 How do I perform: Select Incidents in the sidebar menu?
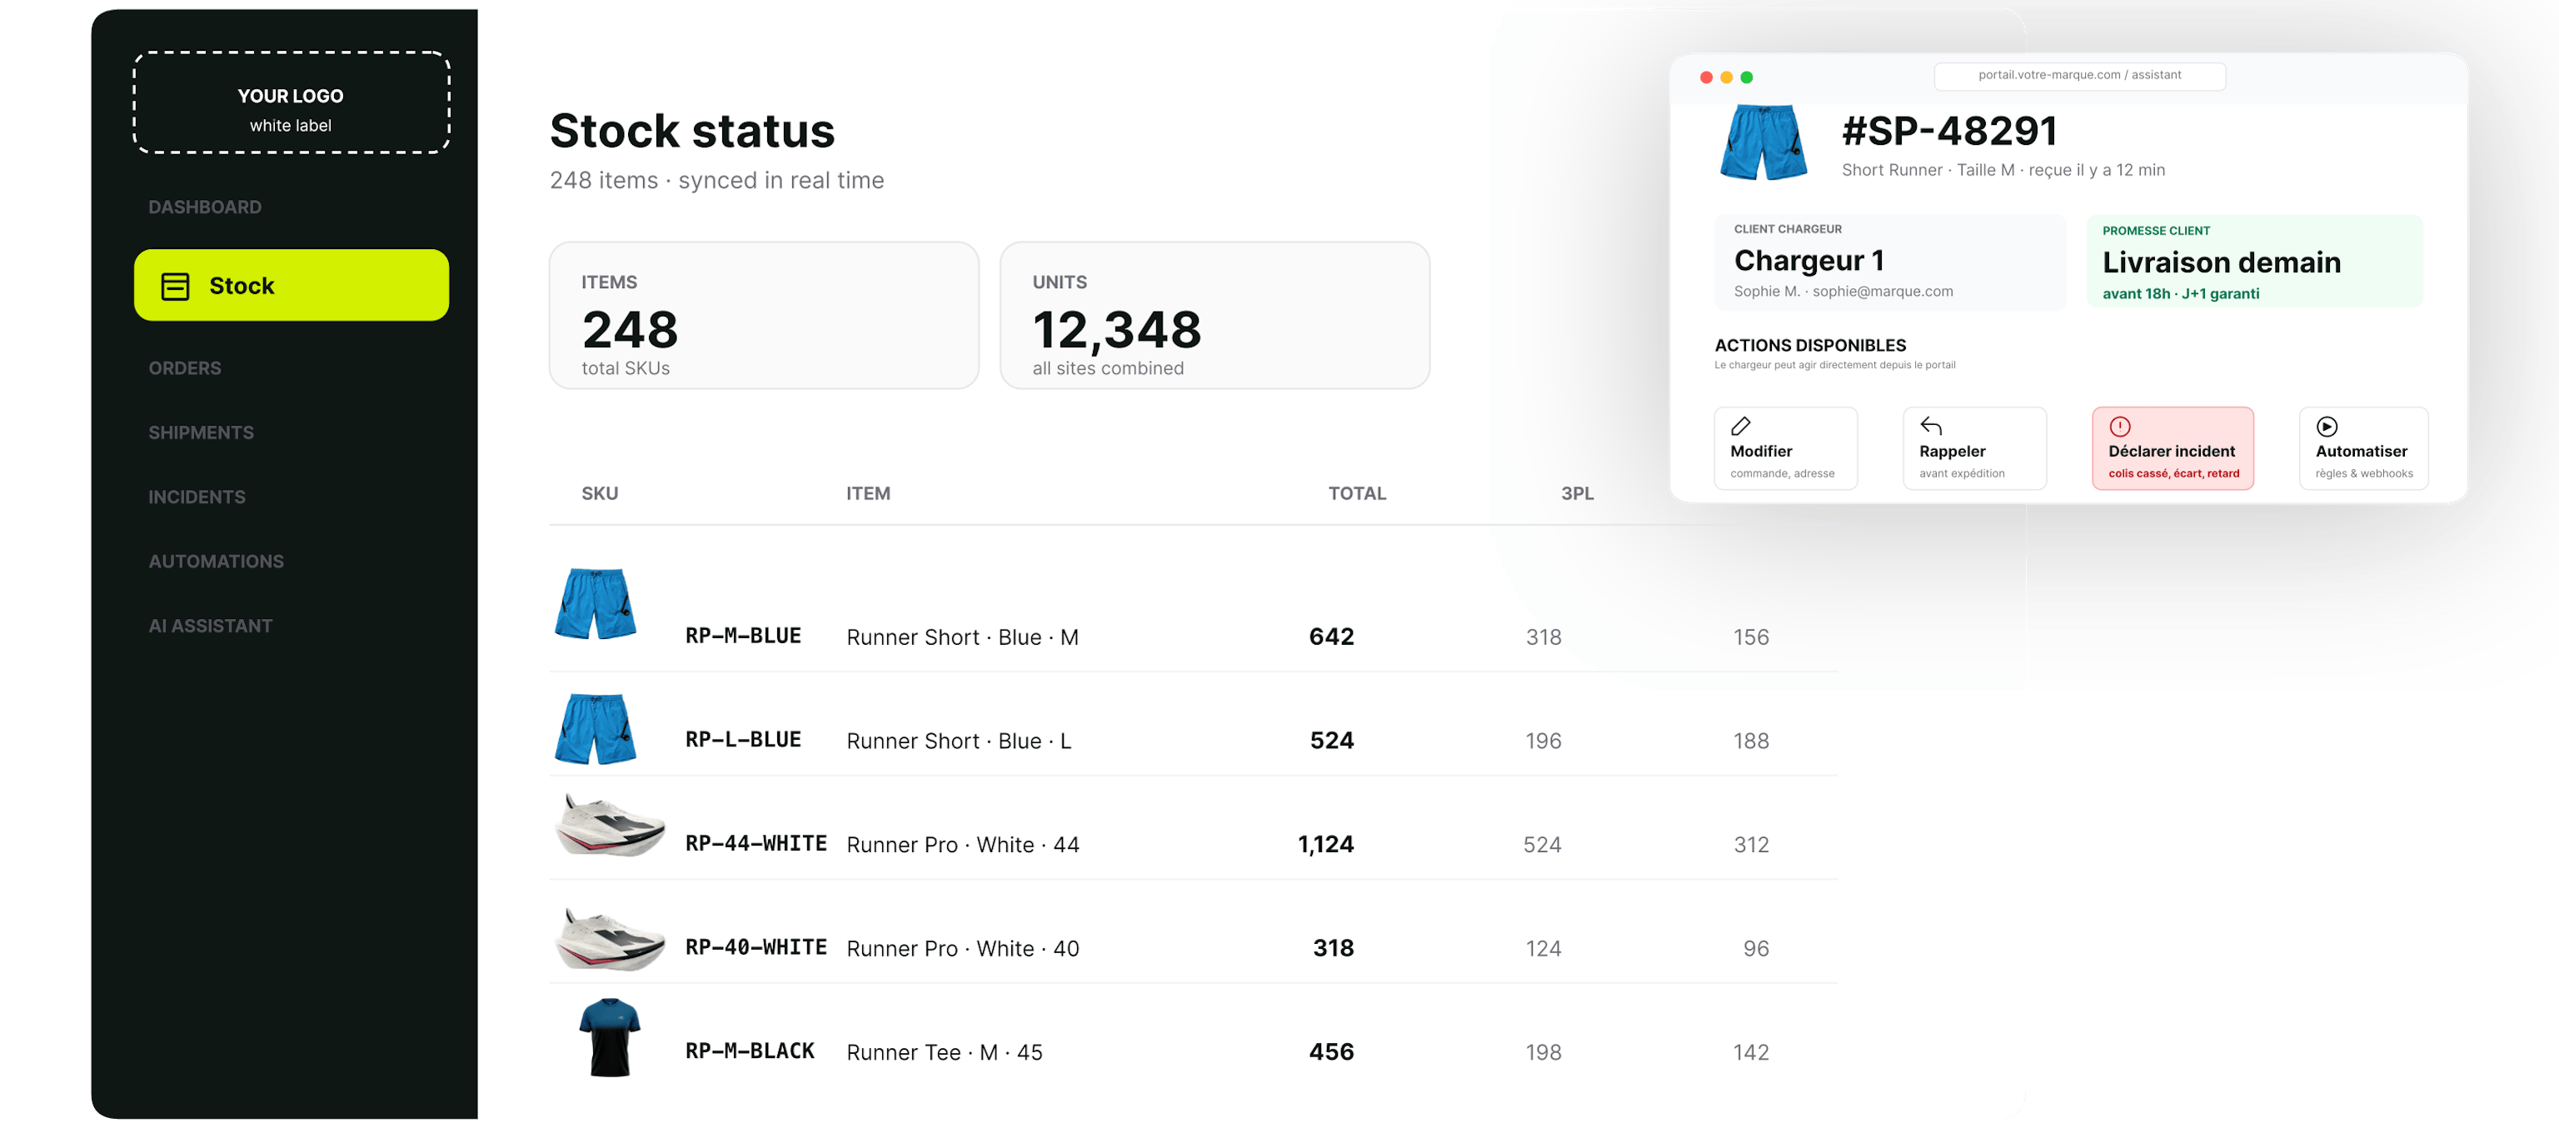pyautogui.click(x=197, y=497)
